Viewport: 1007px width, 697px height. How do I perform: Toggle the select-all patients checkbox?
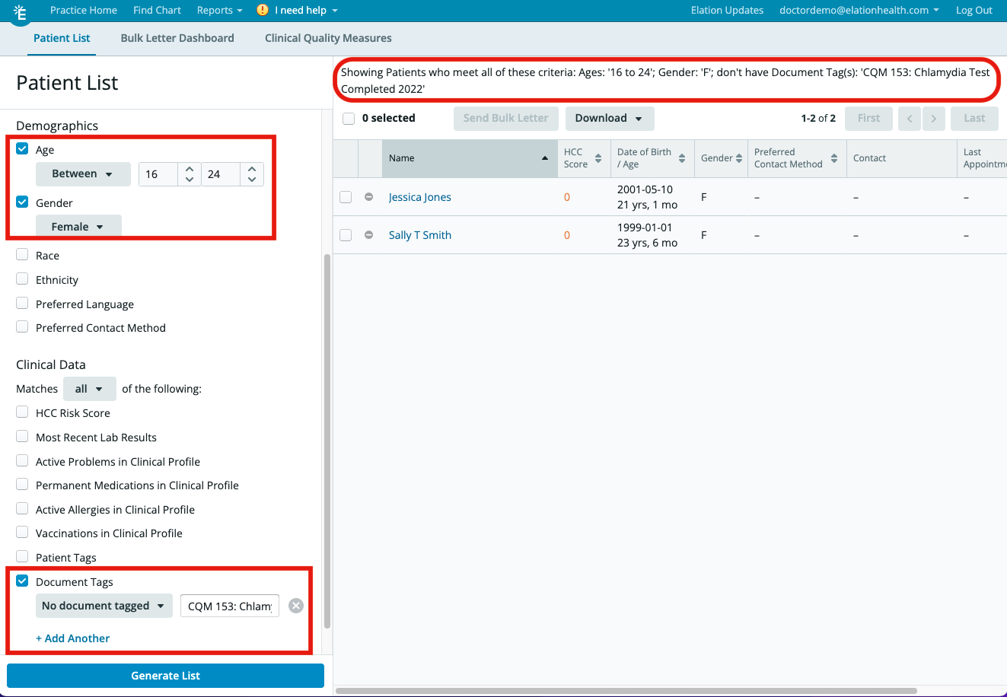[x=349, y=119]
